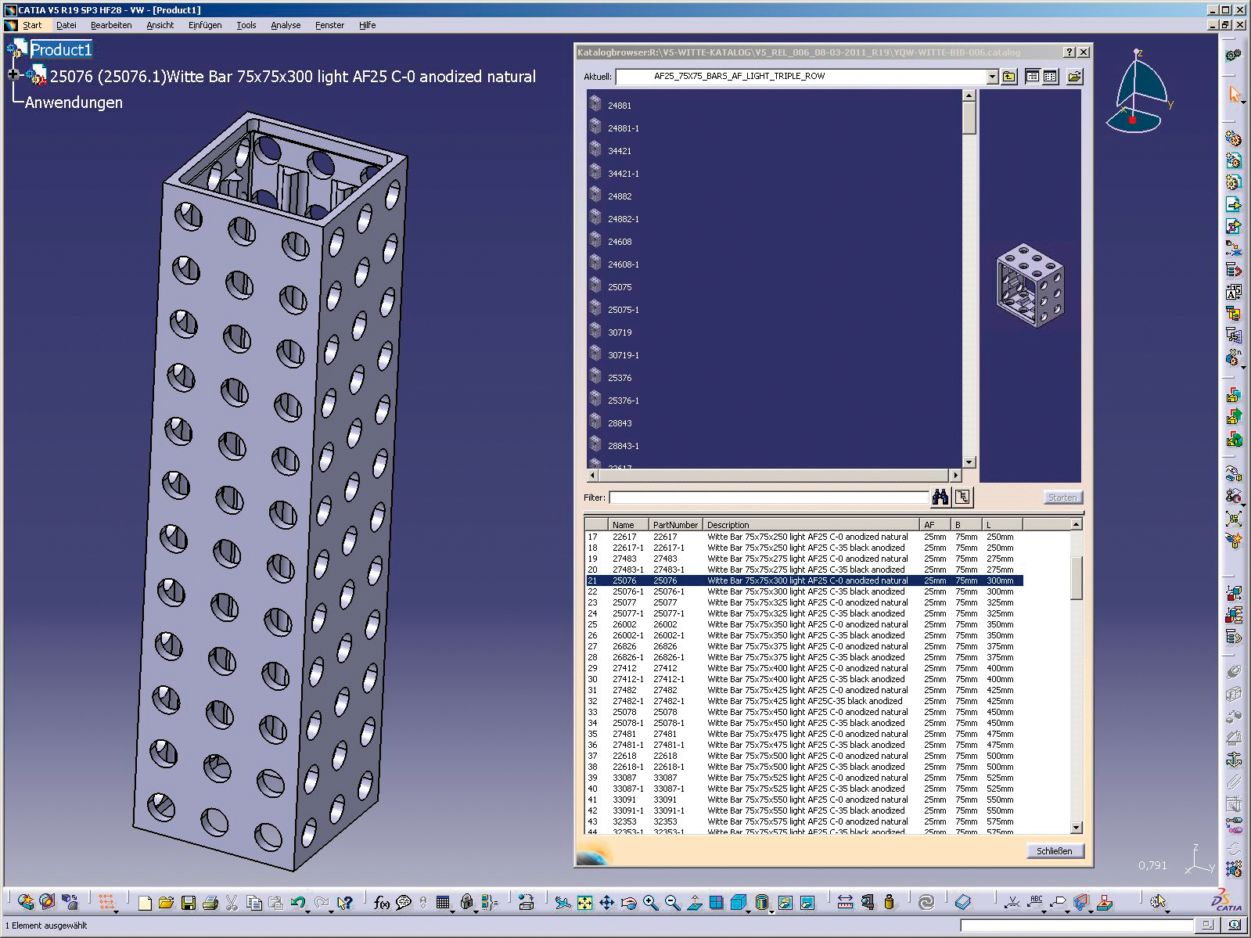1251x938 pixels.
Task: Browse another catalog with folder icon
Action: pos(1074,77)
